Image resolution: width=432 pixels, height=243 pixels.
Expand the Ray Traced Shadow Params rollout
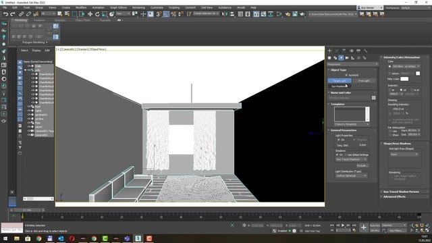pos(401,192)
